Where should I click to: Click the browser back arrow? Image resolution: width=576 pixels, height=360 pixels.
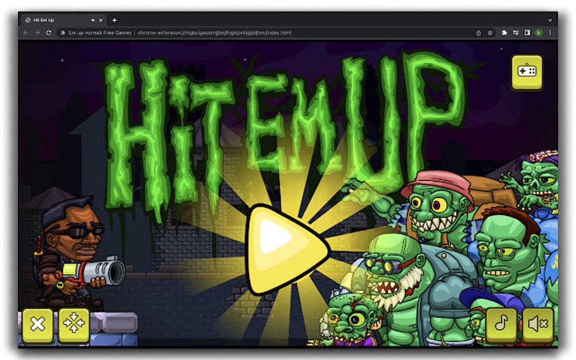pos(25,33)
